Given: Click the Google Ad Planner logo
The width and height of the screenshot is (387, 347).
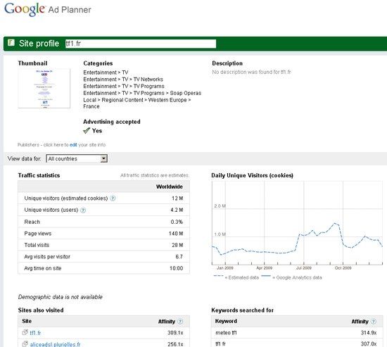Looking at the screenshot, I should pos(48,9).
